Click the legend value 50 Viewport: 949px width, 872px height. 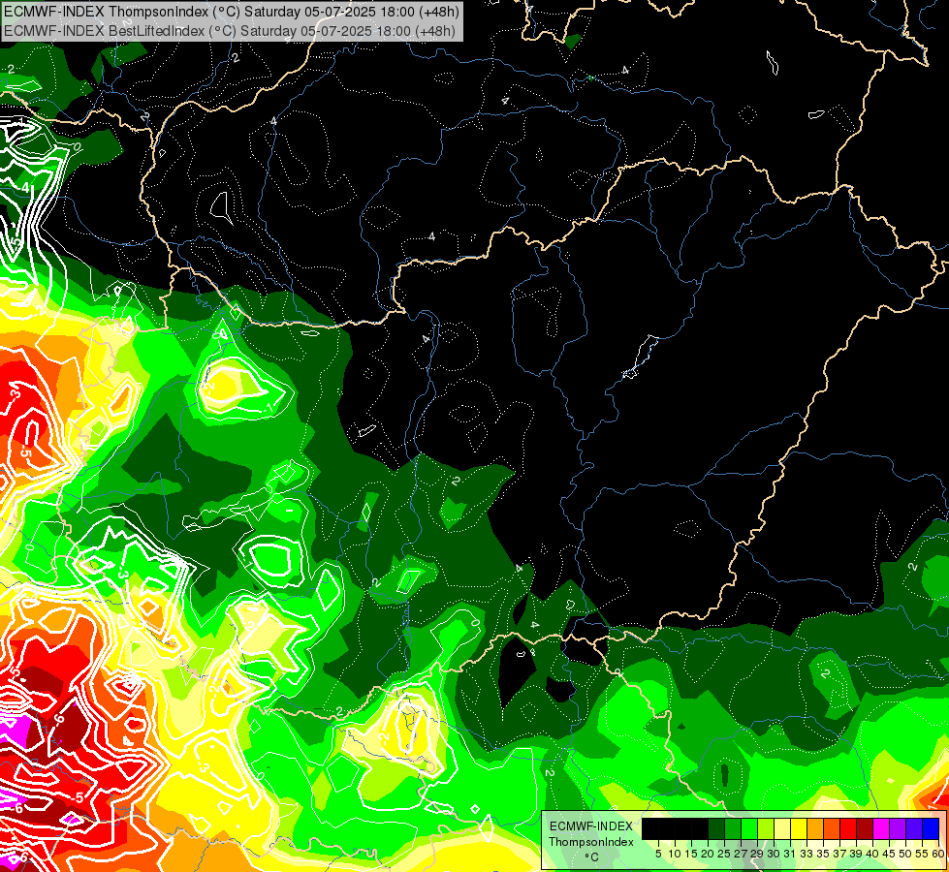[905, 854]
